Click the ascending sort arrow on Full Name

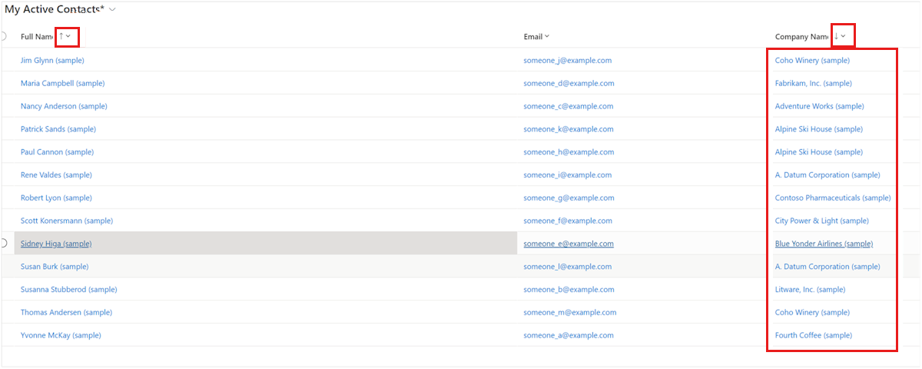coord(61,36)
